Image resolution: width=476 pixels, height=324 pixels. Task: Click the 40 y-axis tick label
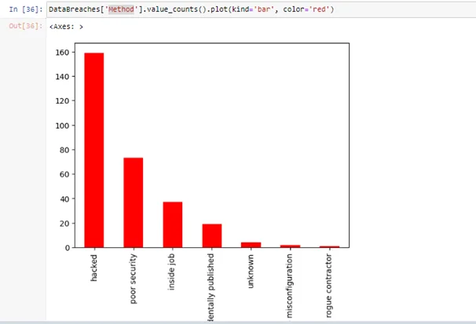[x=64, y=198]
